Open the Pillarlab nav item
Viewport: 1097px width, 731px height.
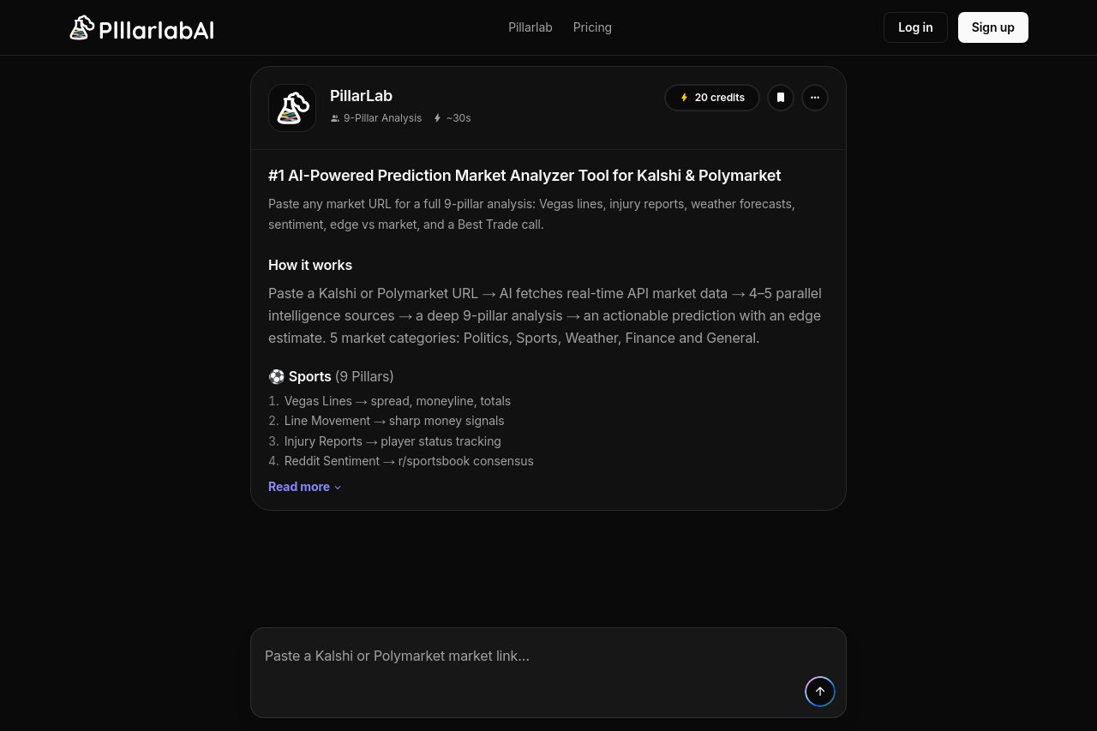point(531,27)
